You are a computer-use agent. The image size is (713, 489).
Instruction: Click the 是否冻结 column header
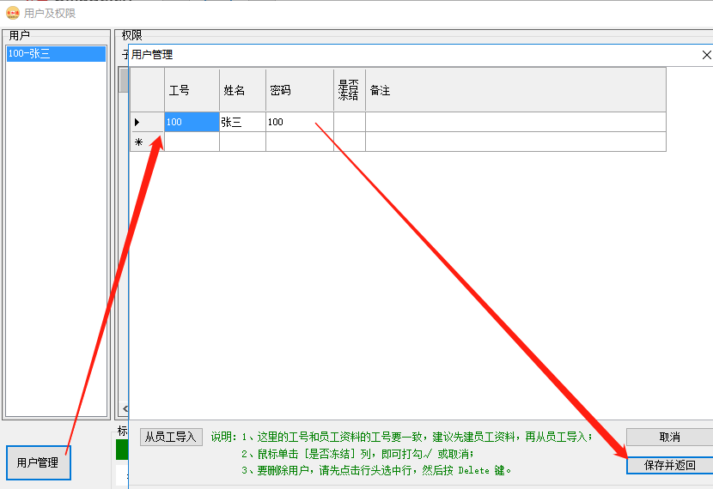click(350, 90)
